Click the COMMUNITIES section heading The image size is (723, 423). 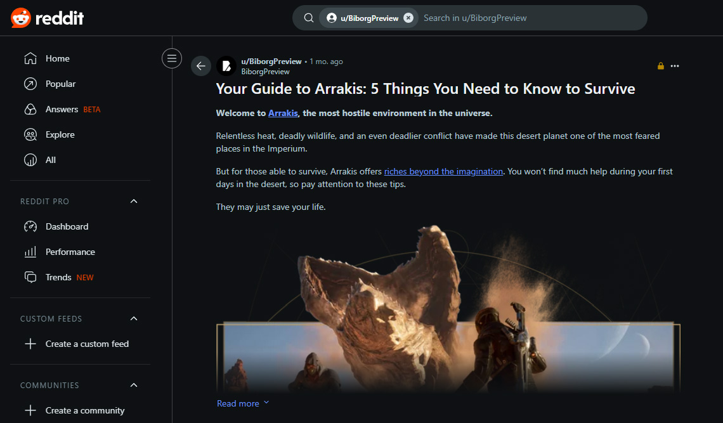point(50,385)
